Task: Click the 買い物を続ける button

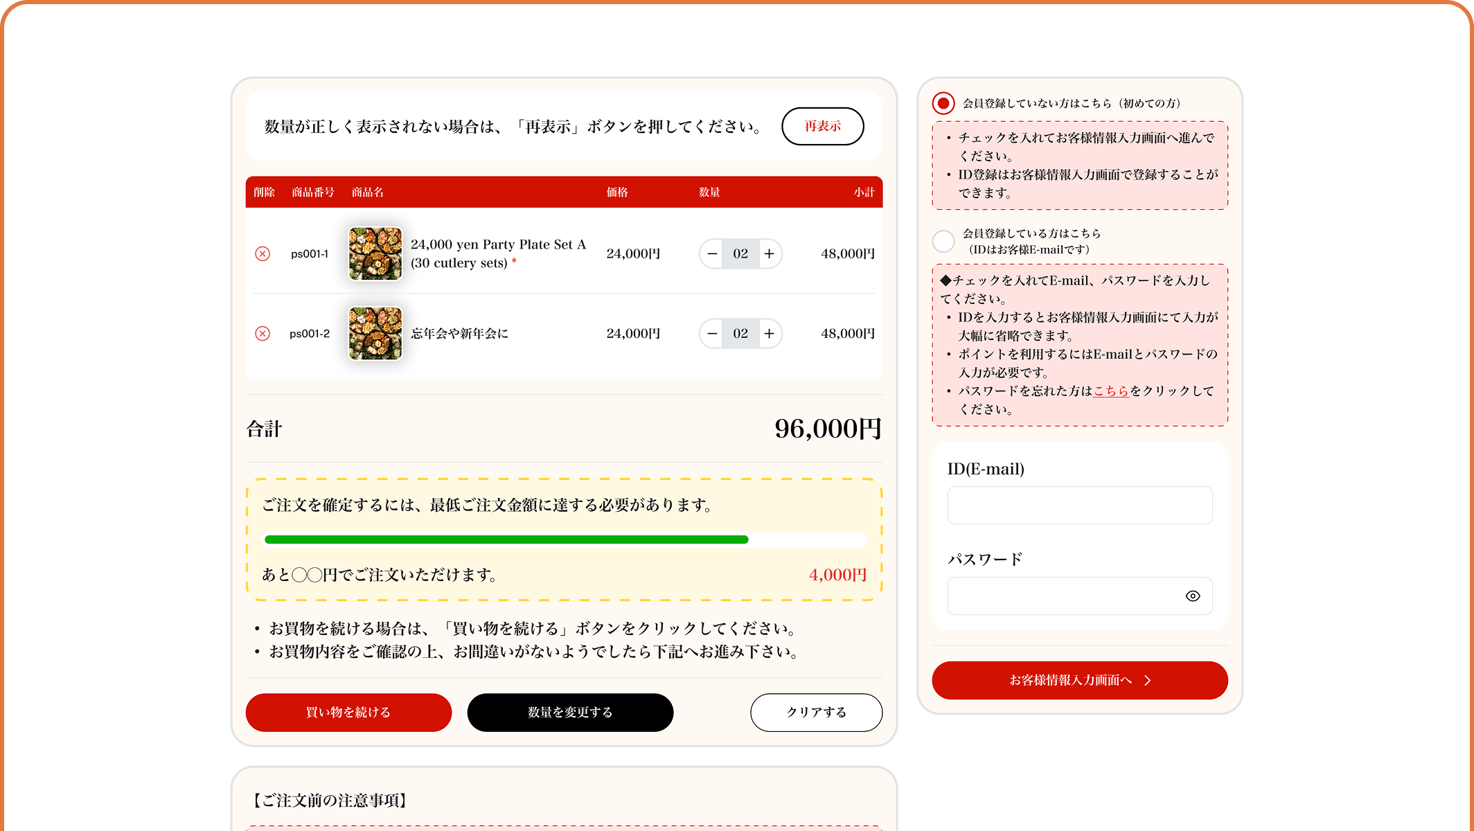Action: 348,712
